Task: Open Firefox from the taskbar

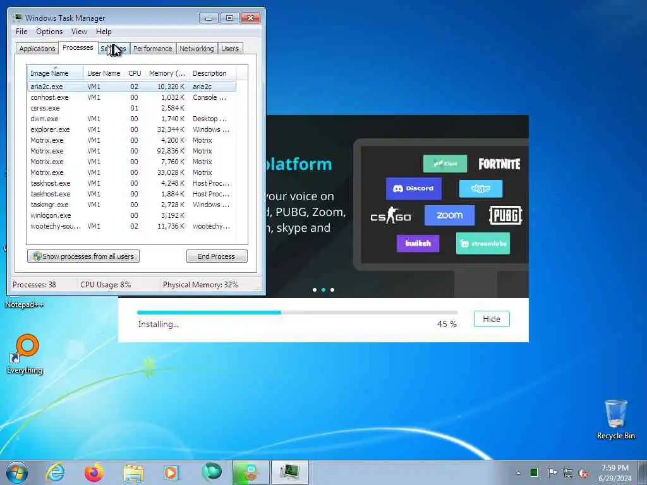Action: click(94, 472)
